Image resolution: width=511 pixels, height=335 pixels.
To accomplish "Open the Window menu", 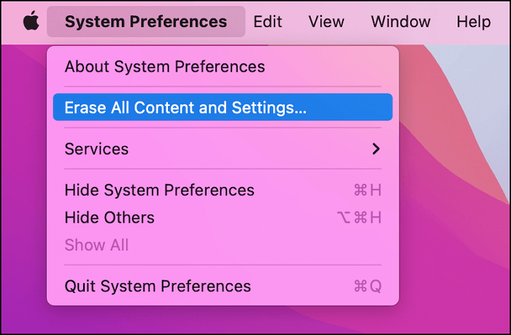I will 401,22.
